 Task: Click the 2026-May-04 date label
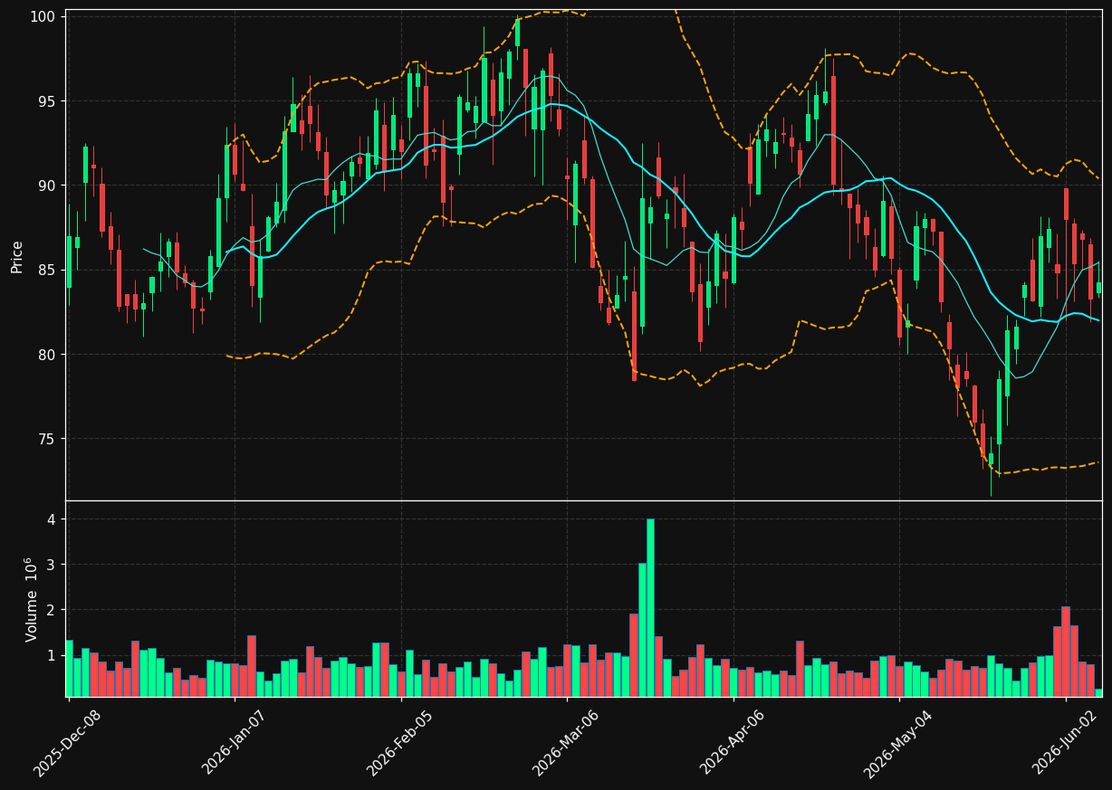898,743
